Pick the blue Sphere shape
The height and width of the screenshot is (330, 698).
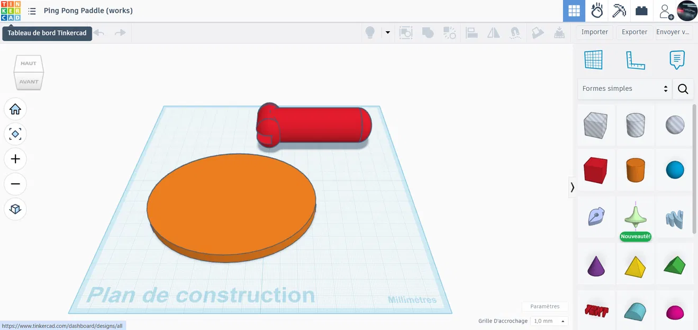[675, 170]
